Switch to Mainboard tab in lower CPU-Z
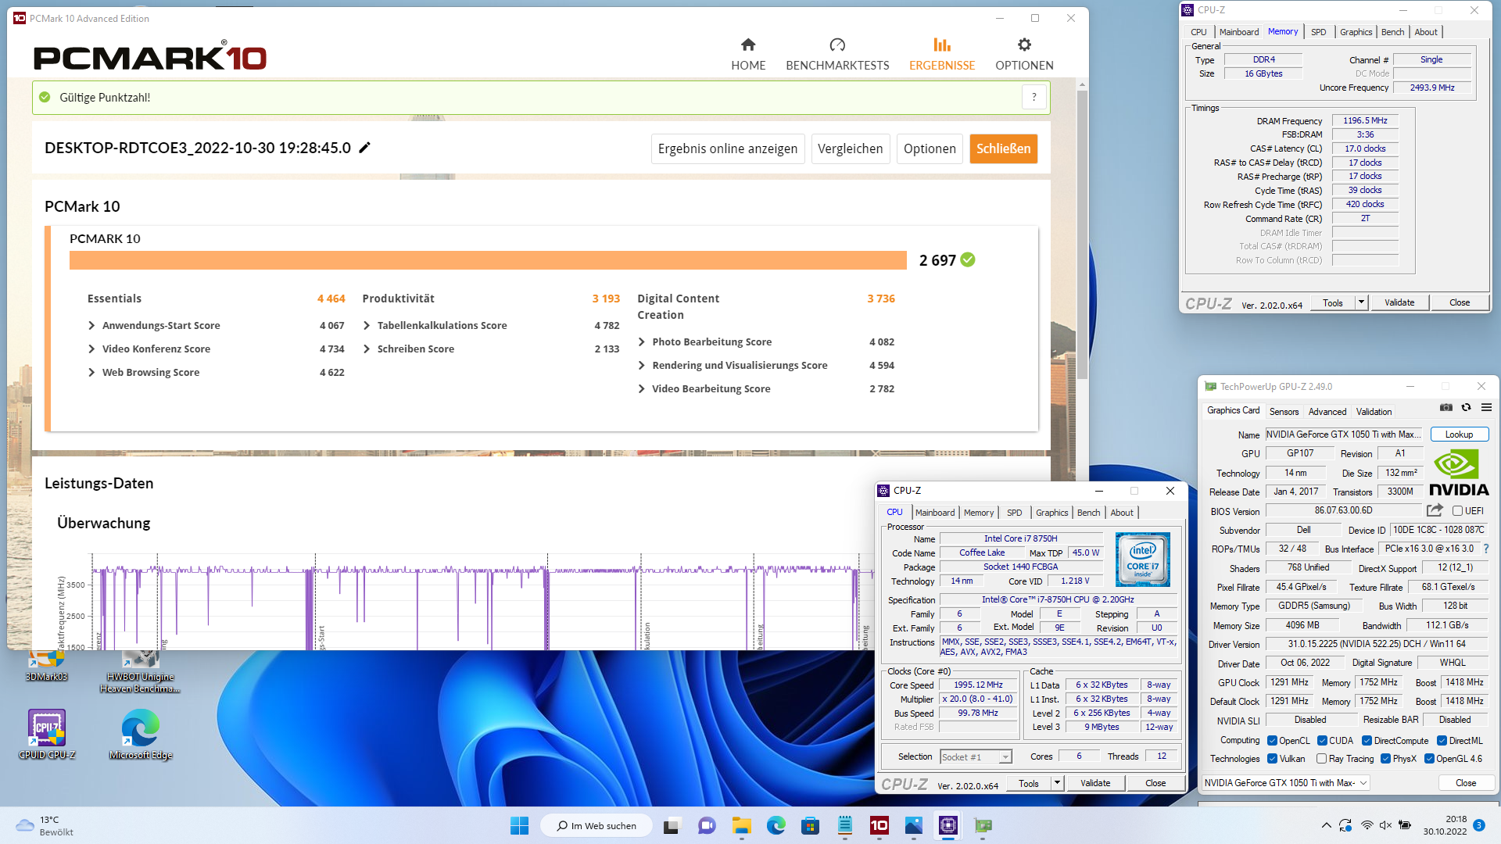The image size is (1501, 844). [x=935, y=513]
